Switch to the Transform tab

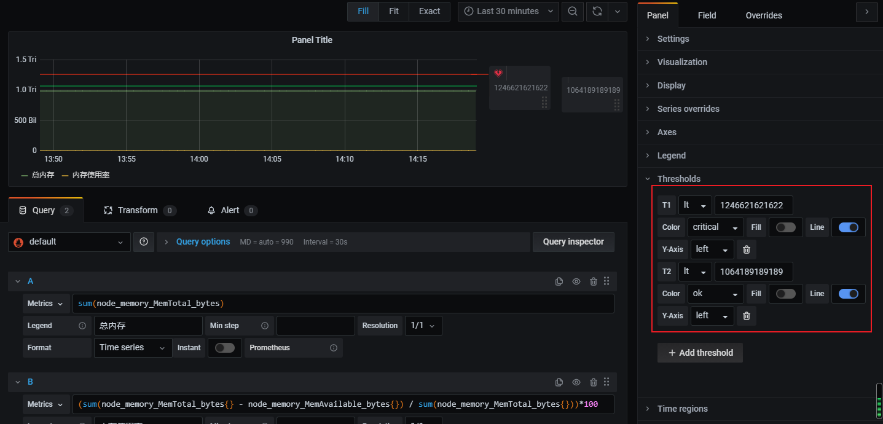click(x=139, y=210)
